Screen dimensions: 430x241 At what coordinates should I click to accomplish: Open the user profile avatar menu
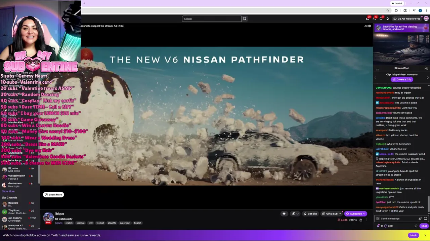pyautogui.click(x=426, y=19)
